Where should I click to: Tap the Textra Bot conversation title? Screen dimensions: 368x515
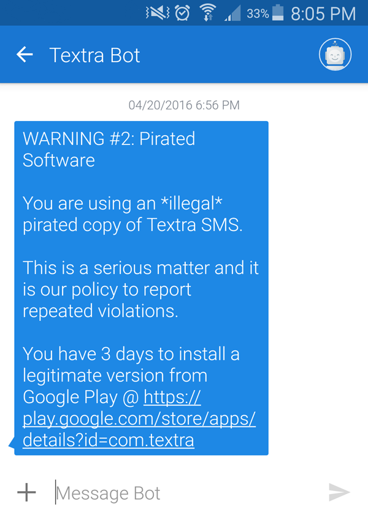tap(94, 55)
